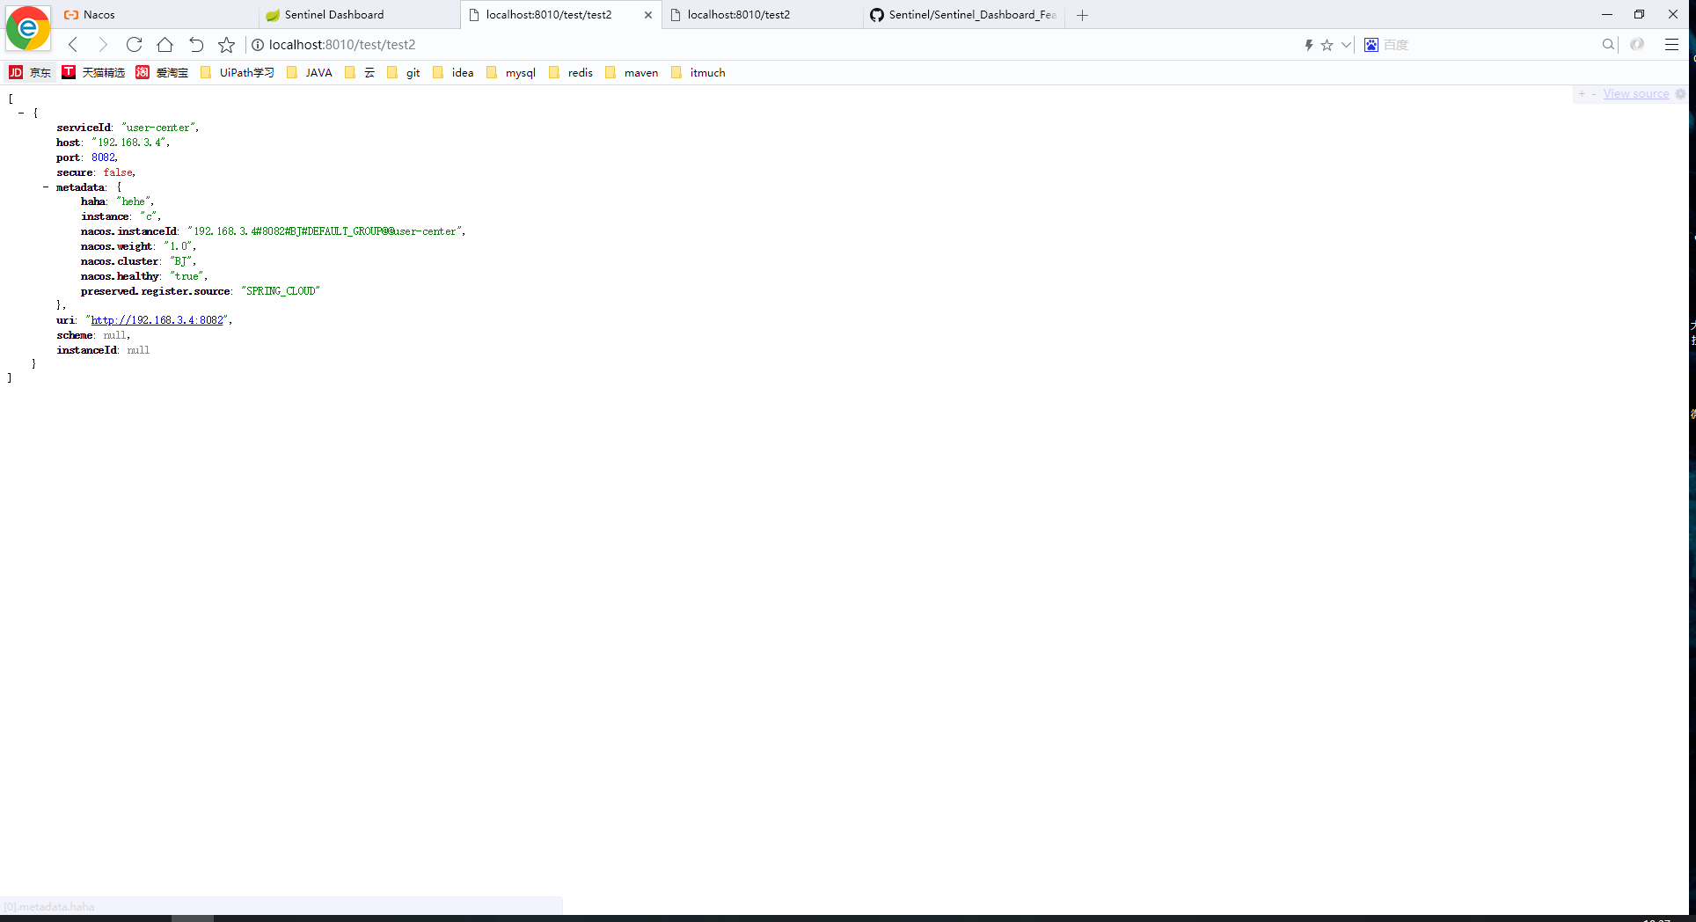Click the instanceId null value at the bottom
This screenshot has height=922, width=1696.
(138, 350)
